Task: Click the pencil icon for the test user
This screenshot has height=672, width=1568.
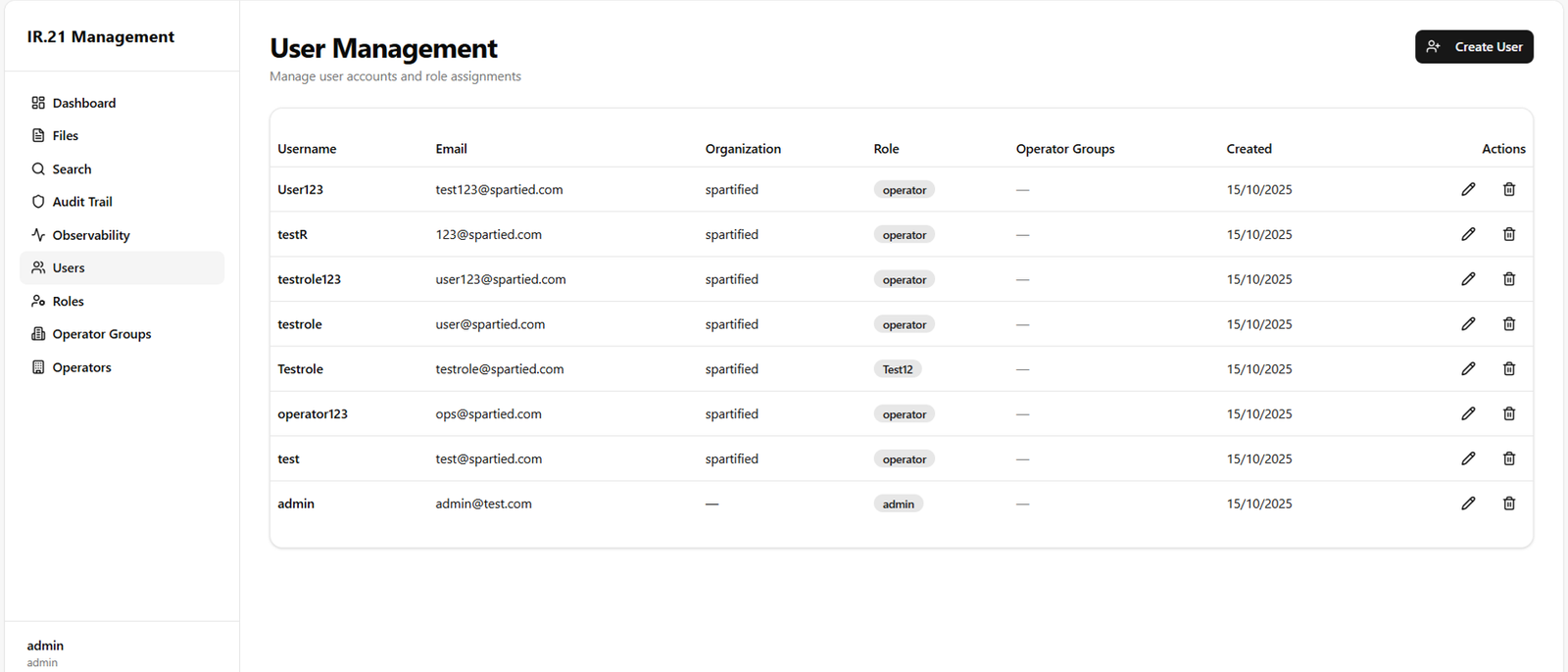Action: (1468, 458)
